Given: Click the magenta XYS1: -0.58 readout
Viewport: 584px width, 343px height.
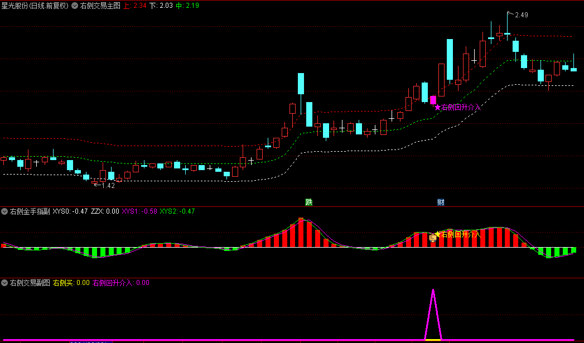Looking at the screenshot, I should (139, 211).
